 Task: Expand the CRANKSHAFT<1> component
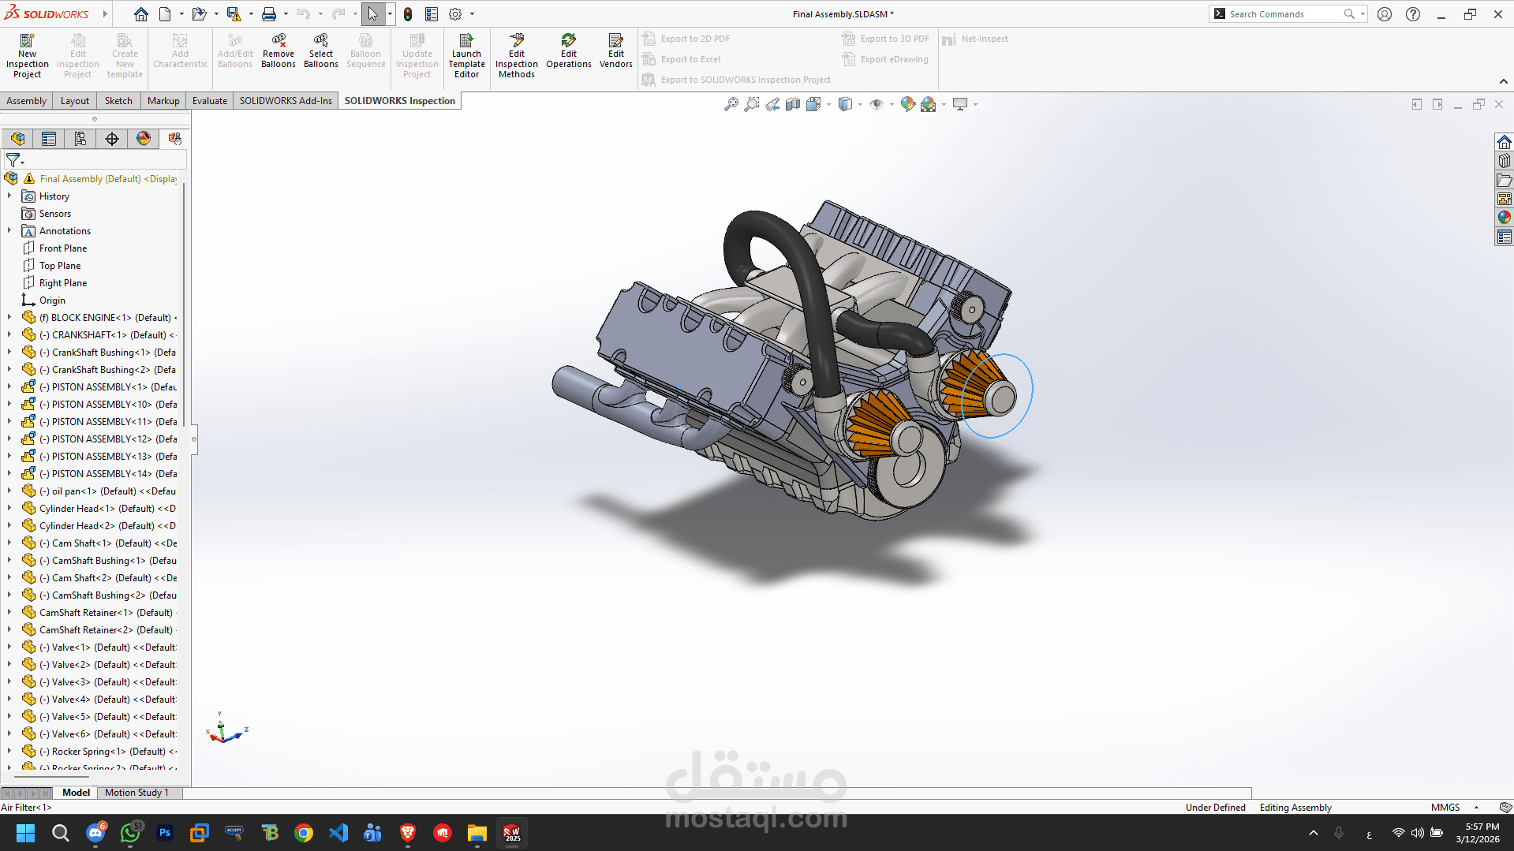pos(9,335)
